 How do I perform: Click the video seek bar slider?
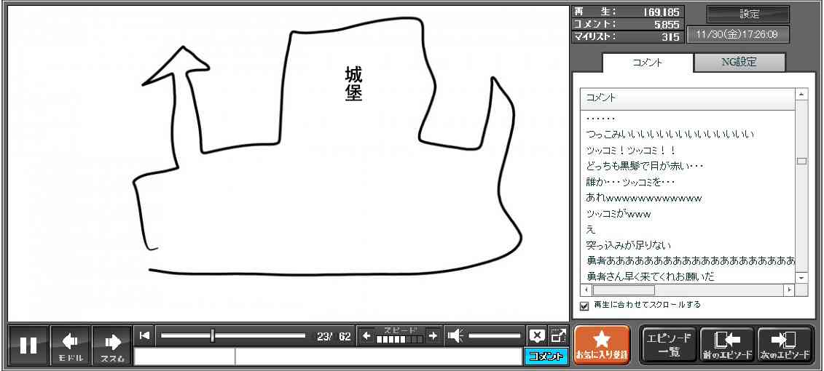click(x=233, y=336)
